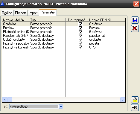Select the Płatność online row
The height and width of the screenshot is (114, 140).
point(16,32)
